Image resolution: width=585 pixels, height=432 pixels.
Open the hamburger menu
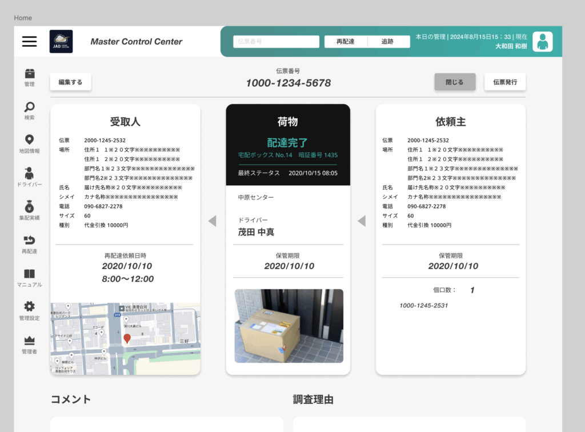29,42
